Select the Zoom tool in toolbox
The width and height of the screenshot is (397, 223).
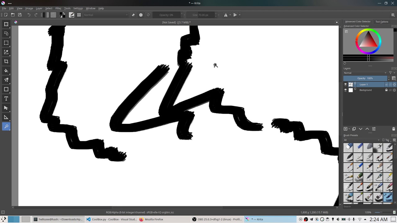click(x=6, y=126)
